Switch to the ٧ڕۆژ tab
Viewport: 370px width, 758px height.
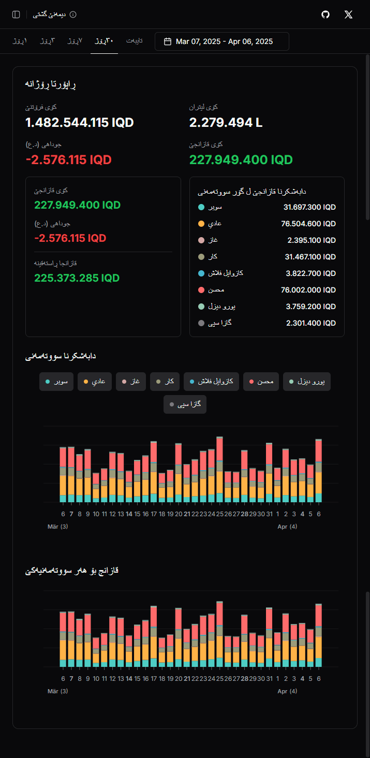(x=75, y=41)
